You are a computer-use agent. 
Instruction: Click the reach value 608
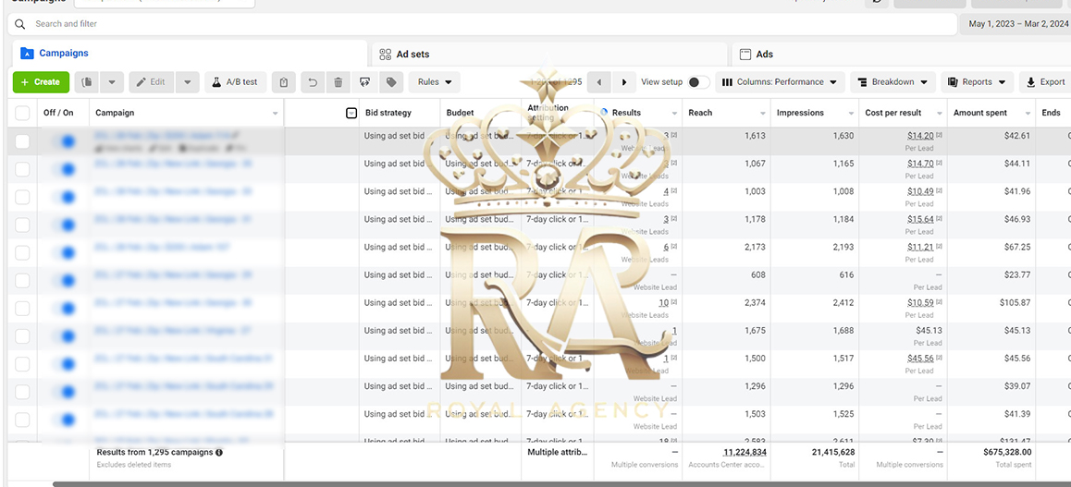click(758, 274)
